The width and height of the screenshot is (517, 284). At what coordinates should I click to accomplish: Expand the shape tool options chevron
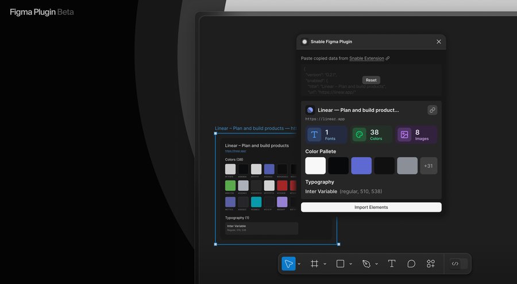350,264
